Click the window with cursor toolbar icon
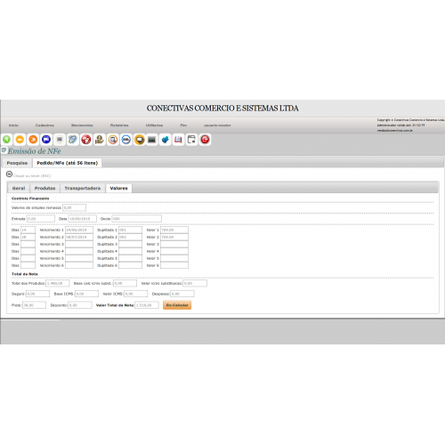The height and width of the screenshot is (445, 445). (x=191, y=139)
